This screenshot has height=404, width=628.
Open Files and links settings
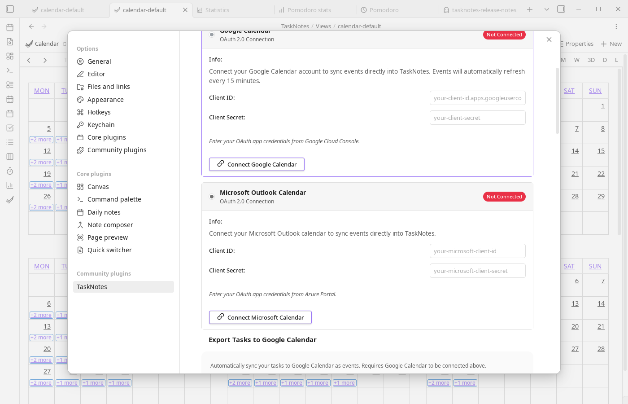coord(123,87)
